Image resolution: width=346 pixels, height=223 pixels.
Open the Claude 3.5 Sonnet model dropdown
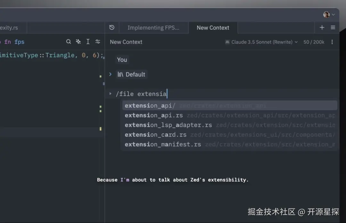tap(261, 42)
